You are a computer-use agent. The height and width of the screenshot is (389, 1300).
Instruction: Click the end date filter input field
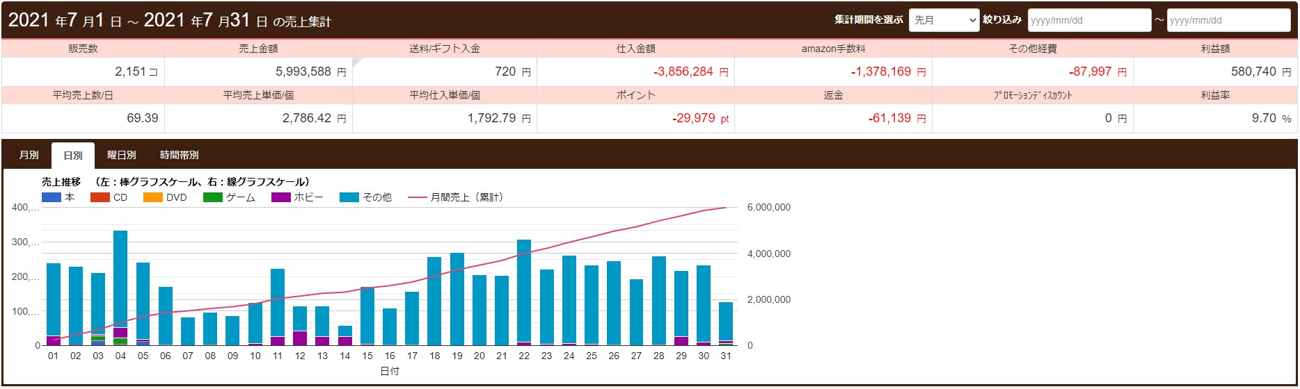[1228, 20]
